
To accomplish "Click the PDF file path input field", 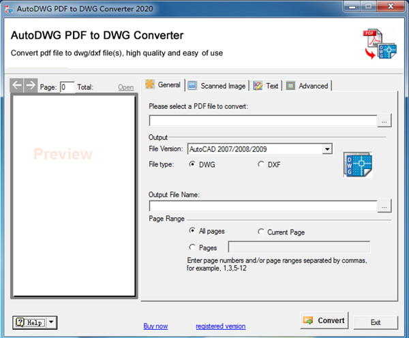I will tap(263, 121).
